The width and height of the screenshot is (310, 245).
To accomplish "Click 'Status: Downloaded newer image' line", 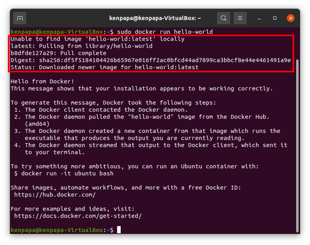I will pyautogui.click(x=105, y=67).
